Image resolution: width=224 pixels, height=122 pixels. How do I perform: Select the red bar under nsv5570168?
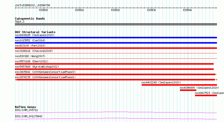pyautogui.click(x=114, y=64)
